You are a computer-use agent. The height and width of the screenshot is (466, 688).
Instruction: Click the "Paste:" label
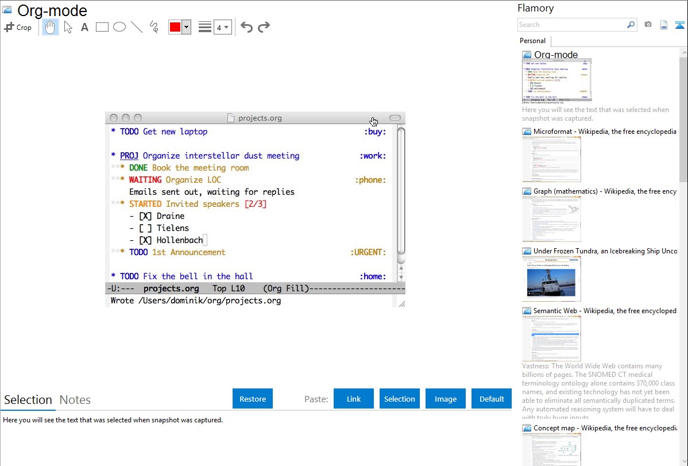pos(316,399)
